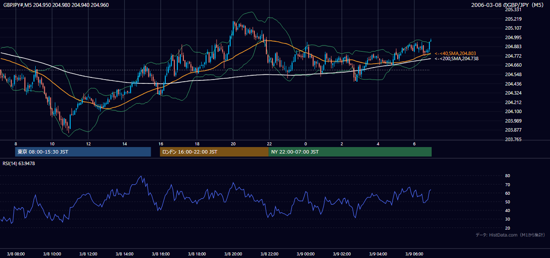The image size is (550, 258).
Task: Click the 203.765 price axis label
Action: click(x=513, y=139)
